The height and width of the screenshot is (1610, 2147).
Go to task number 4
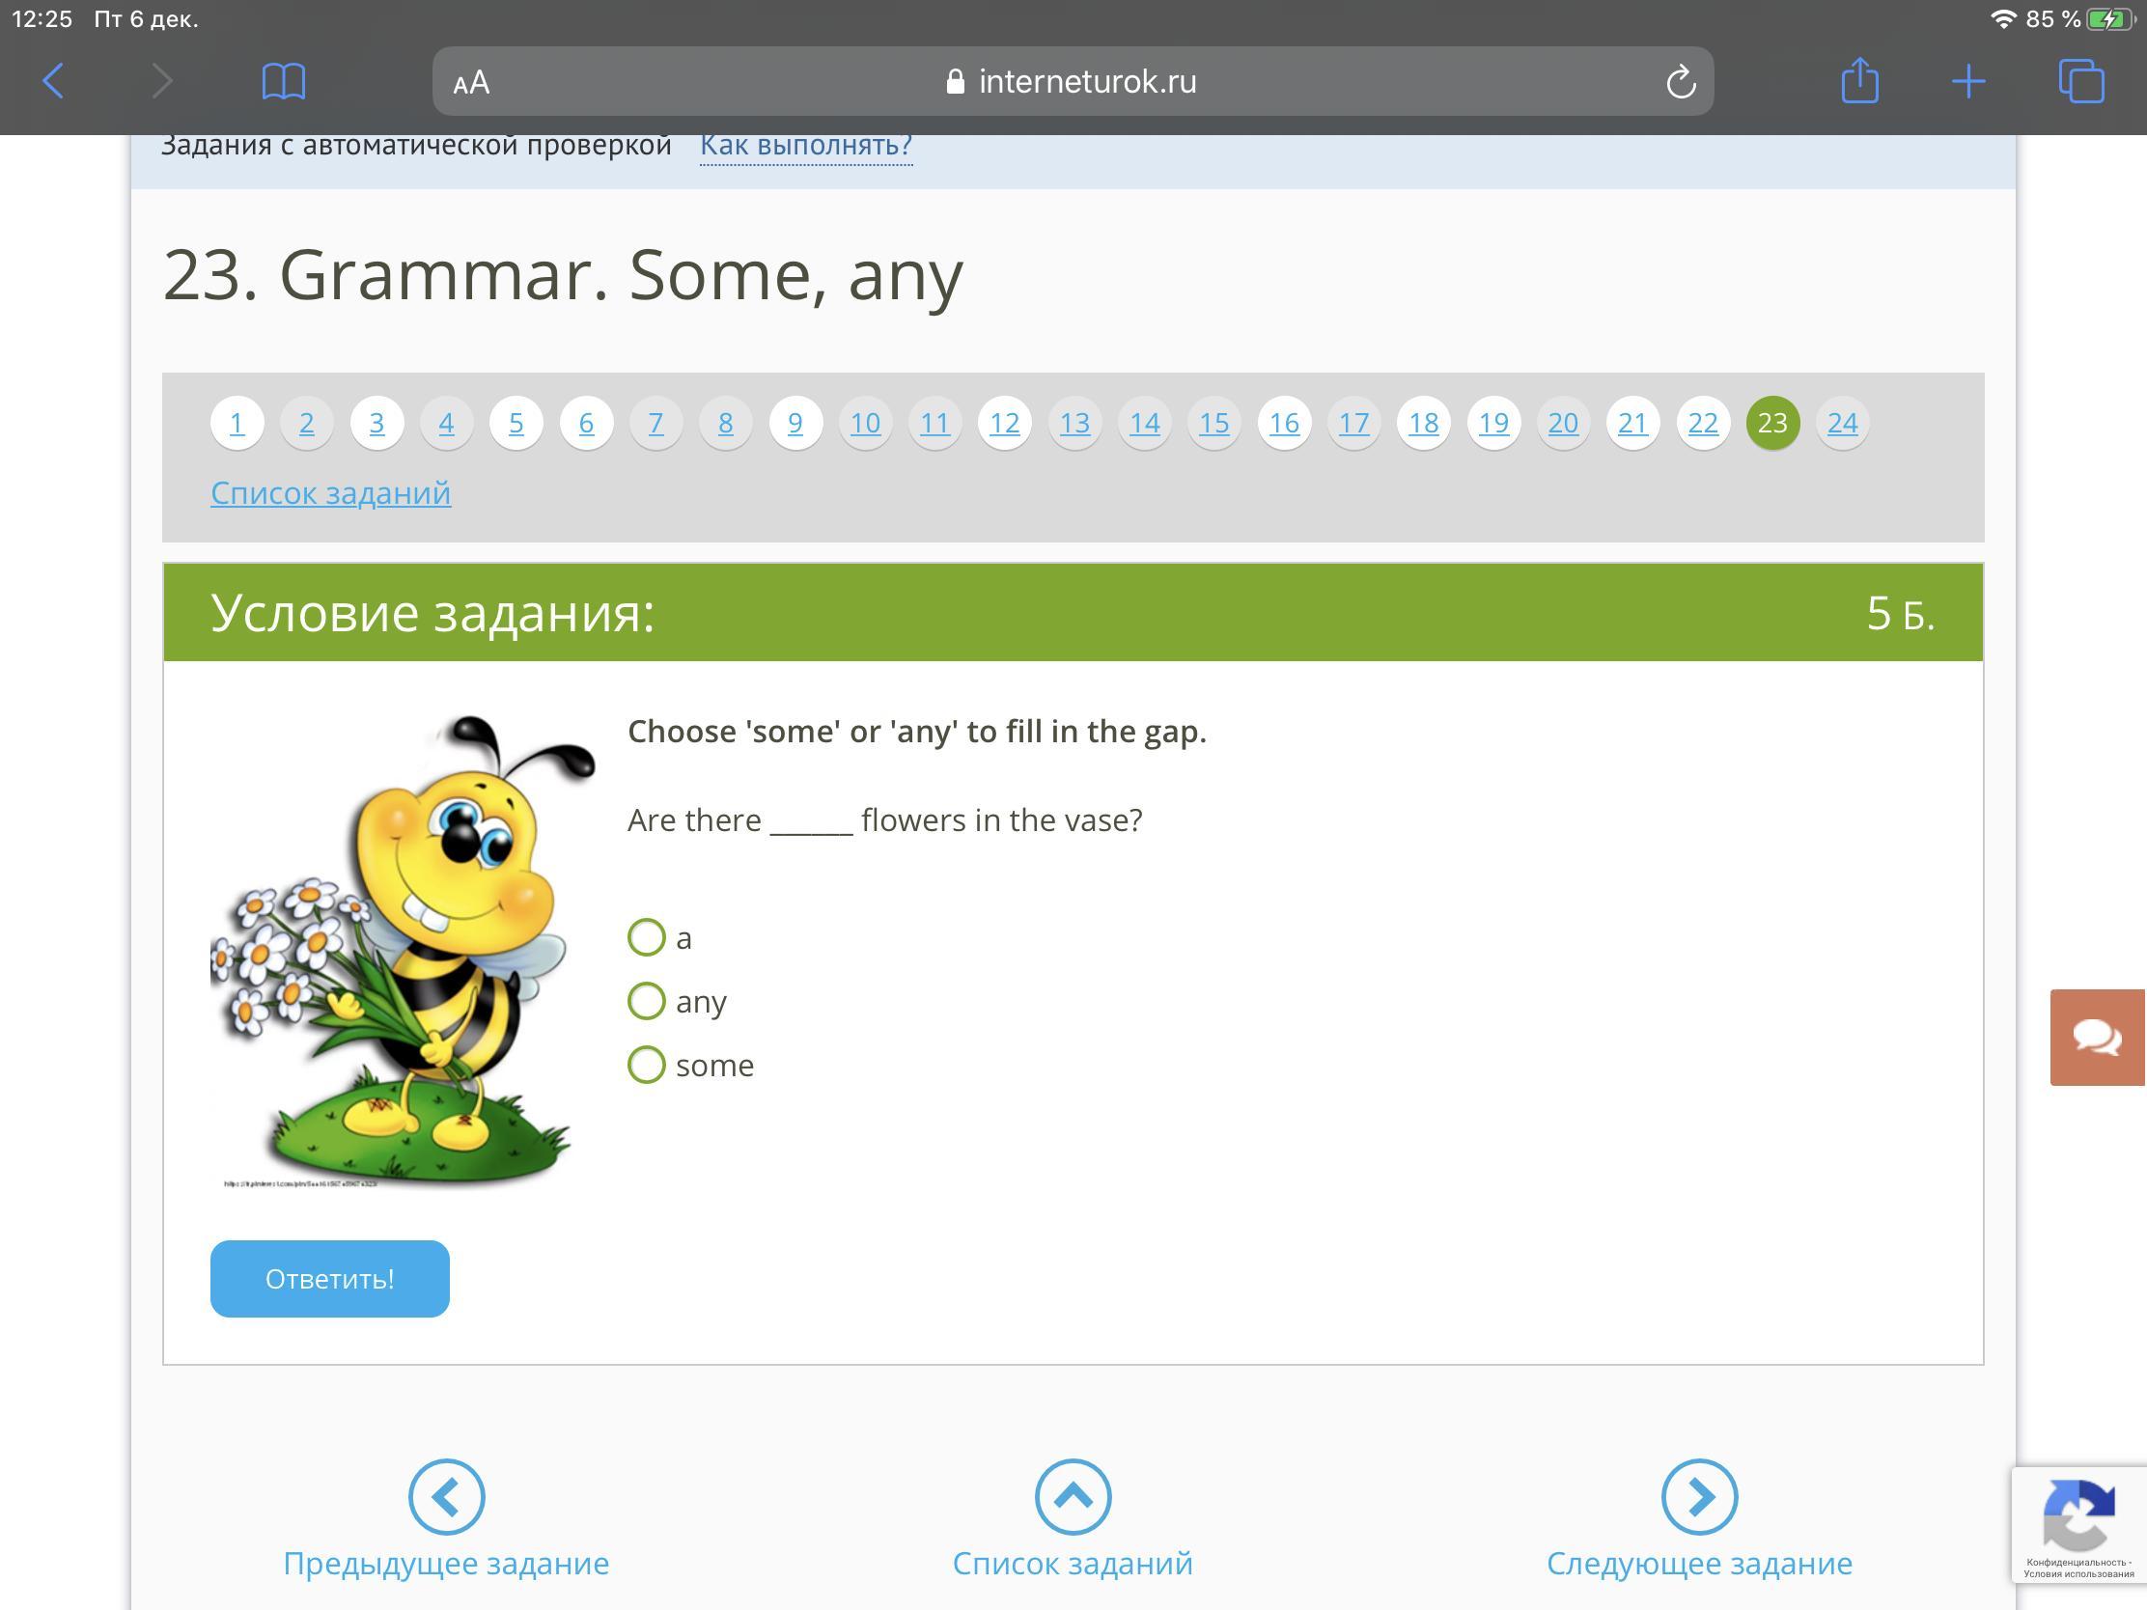click(446, 422)
